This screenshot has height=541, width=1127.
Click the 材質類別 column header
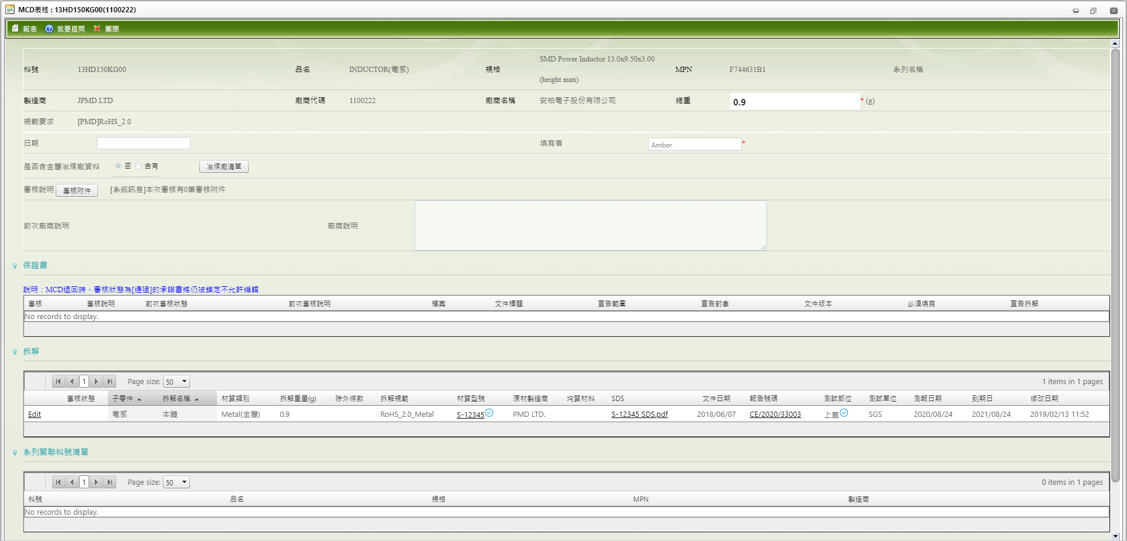[235, 398]
